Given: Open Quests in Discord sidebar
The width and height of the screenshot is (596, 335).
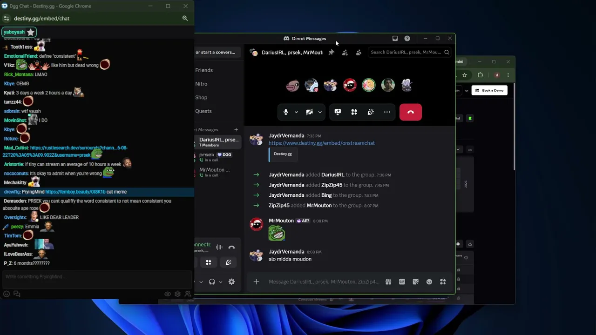Looking at the screenshot, I should coord(203,111).
